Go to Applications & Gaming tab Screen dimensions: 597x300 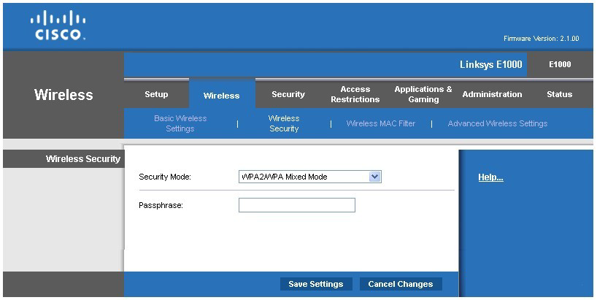(x=423, y=94)
